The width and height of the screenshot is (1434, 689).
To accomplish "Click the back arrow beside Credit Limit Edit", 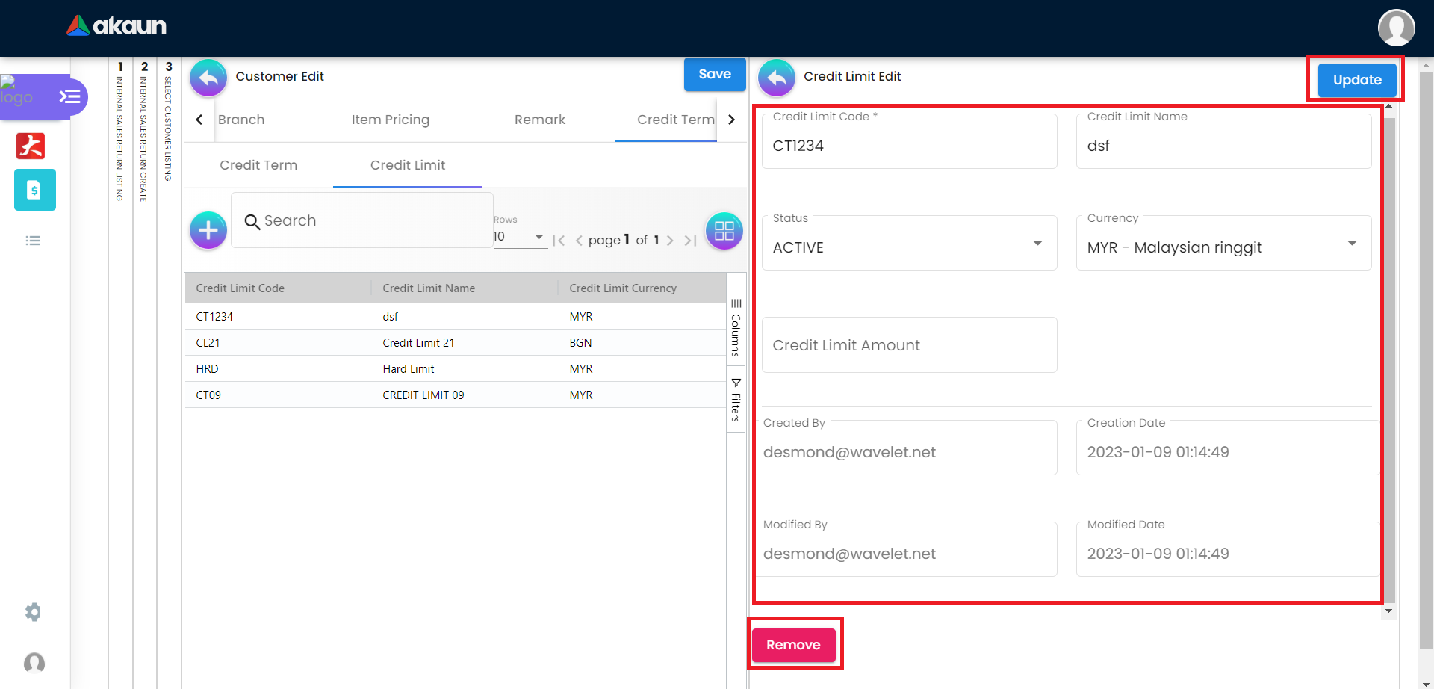I will [777, 78].
